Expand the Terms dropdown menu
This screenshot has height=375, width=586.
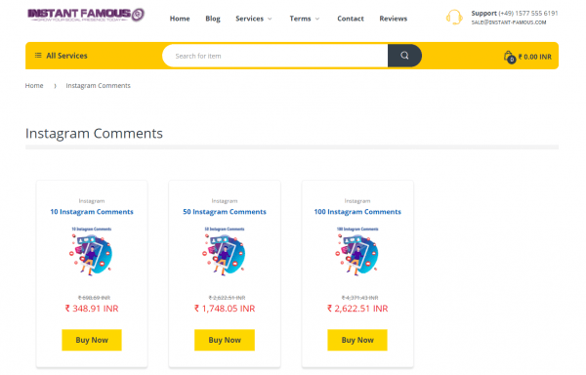tap(304, 19)
